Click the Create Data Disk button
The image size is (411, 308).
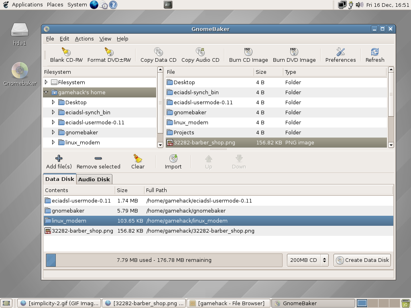click(362, 260)
